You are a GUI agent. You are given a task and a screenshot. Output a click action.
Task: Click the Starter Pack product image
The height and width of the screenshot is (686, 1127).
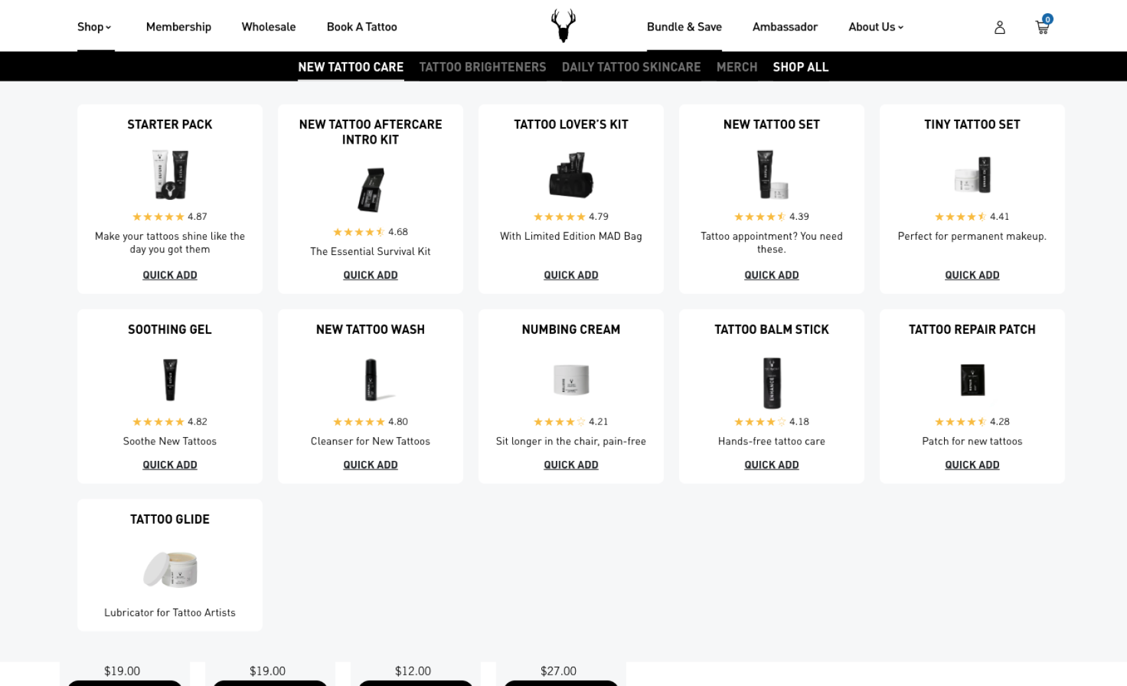click(170, 175)
